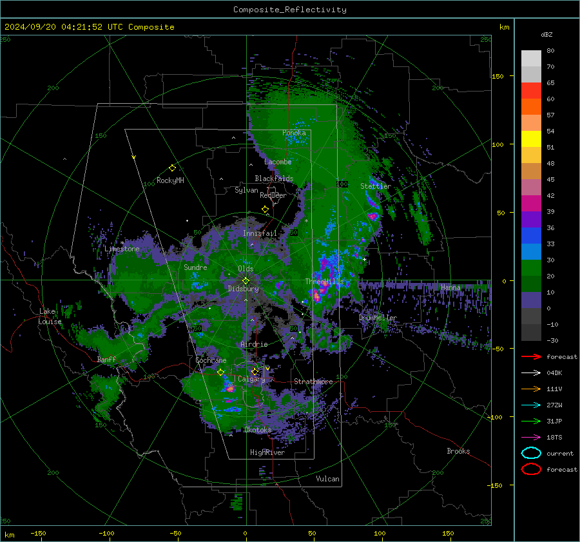Screen dimensions: 580x542
Task: Click the red forecast ellipse legend icon
Action: pos(531,469)
